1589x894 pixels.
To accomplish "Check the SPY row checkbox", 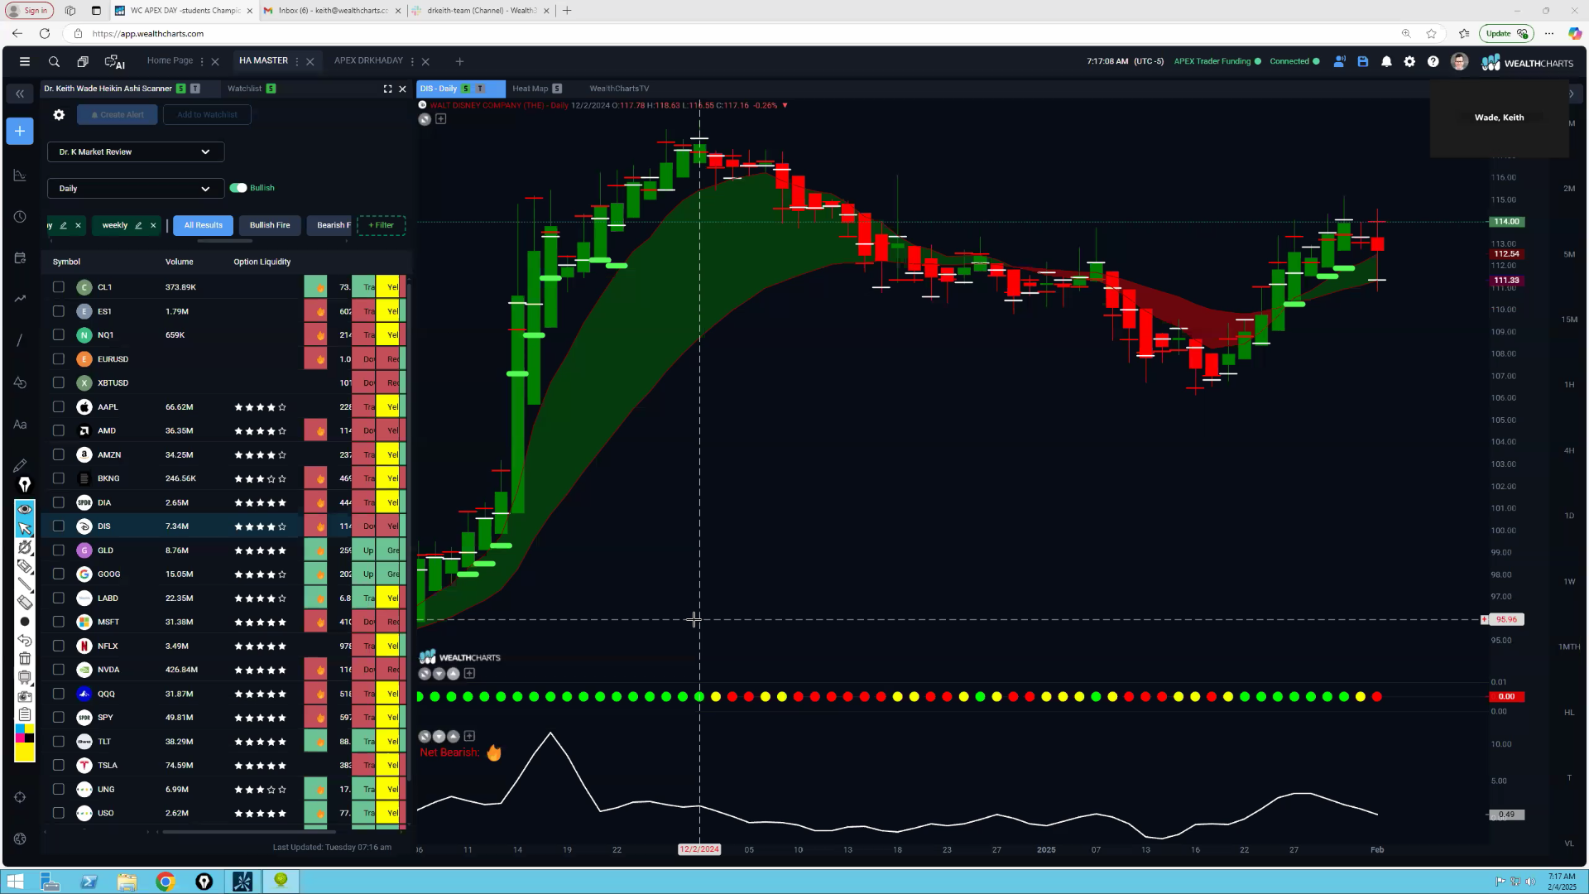I will click(x=58, y=717).
